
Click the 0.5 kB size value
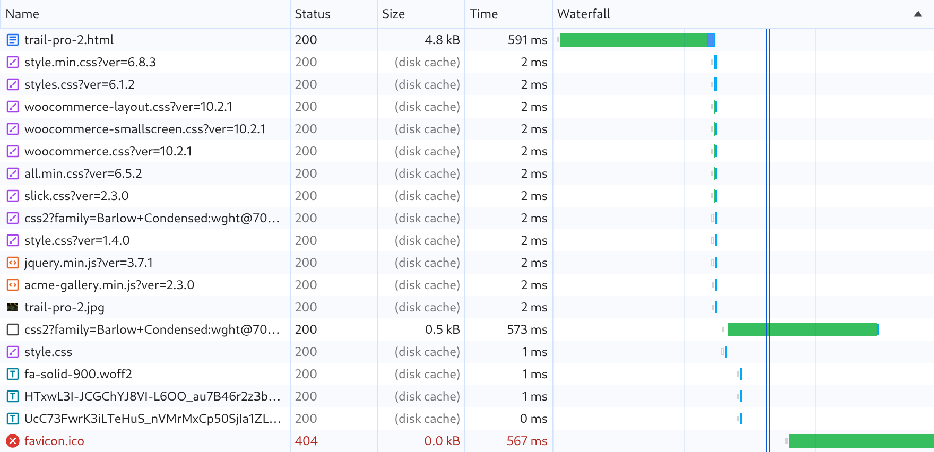pos(442,329)
